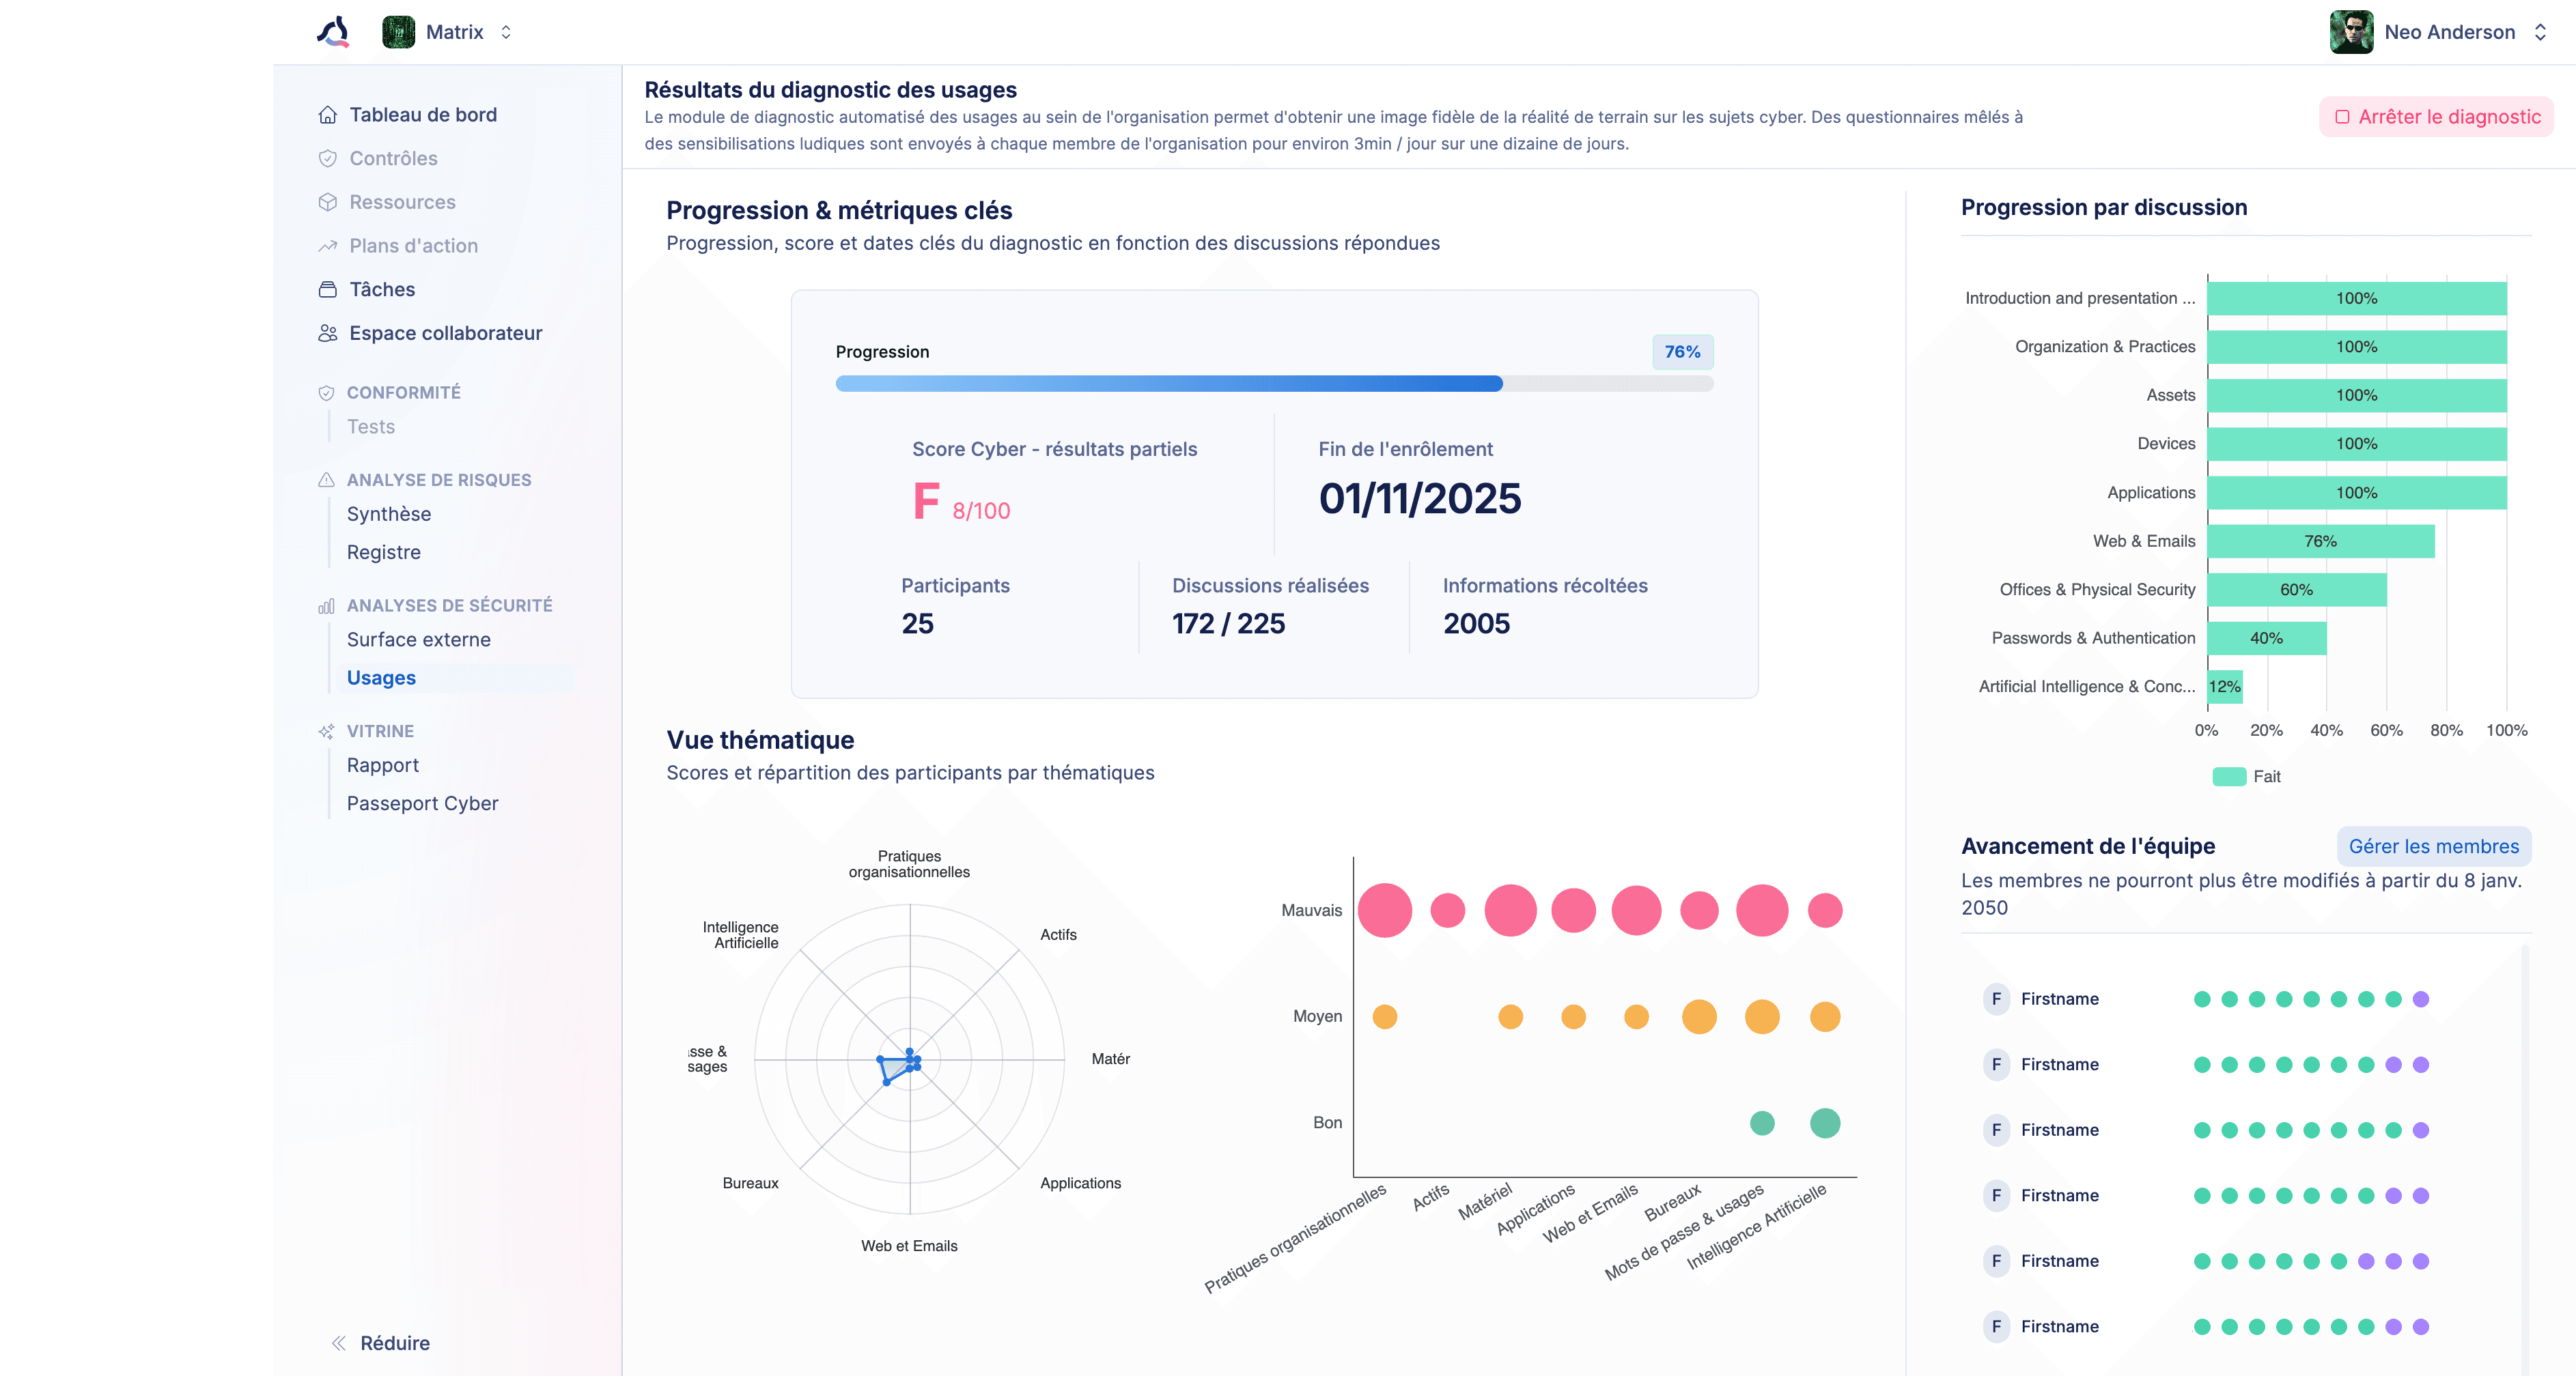This screenshot has width=2576, height=1376.
Task: Open the Matrix organization switcher chevrons
Action: click(x=506, y=32)
